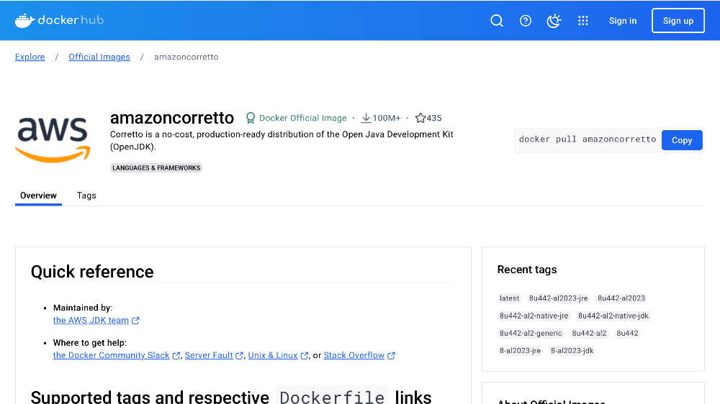Select the 8u442-al2023-jre tag
Image resolution: width=720 pixels, height=404 pixels.
tap(559, 298)
